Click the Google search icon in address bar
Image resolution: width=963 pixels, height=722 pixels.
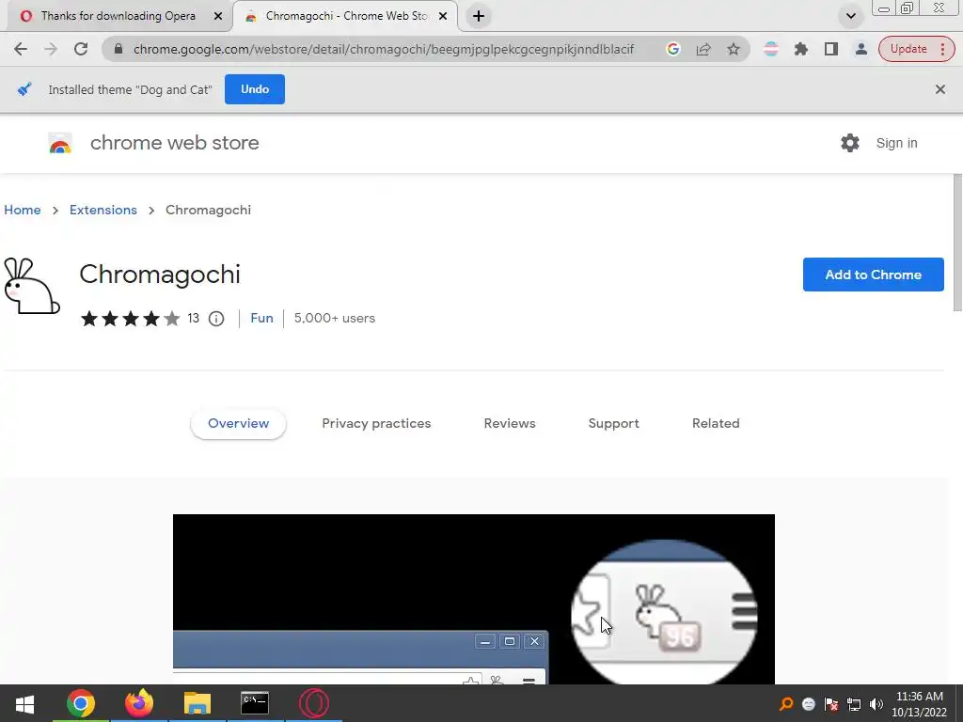tap(673, 49)
